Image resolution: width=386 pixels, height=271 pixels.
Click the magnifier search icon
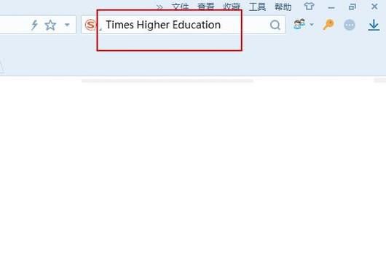[275, 25]
